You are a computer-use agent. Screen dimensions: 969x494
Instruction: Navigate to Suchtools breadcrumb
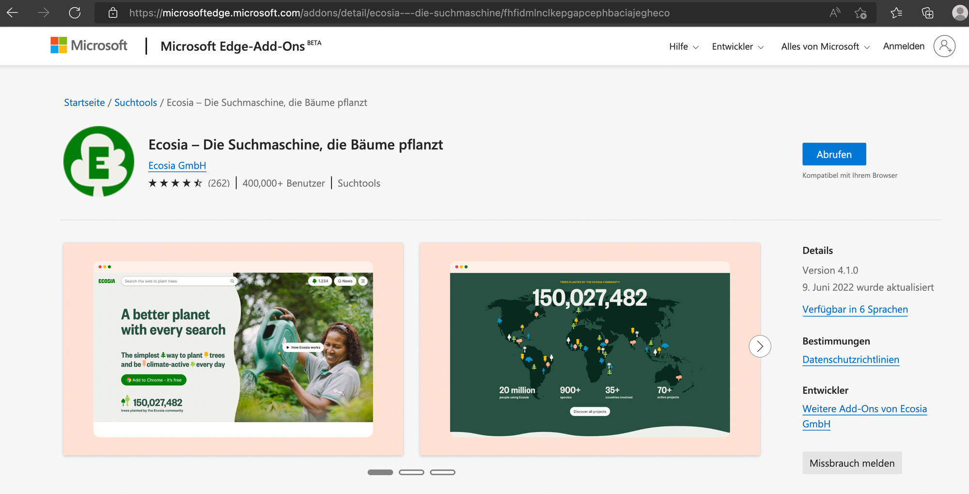[136, 103]
